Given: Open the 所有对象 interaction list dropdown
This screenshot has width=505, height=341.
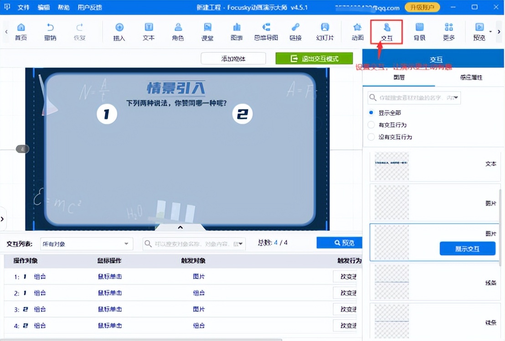Looking at the screenshot, I should pyautogui.click(x=87, y=244).
